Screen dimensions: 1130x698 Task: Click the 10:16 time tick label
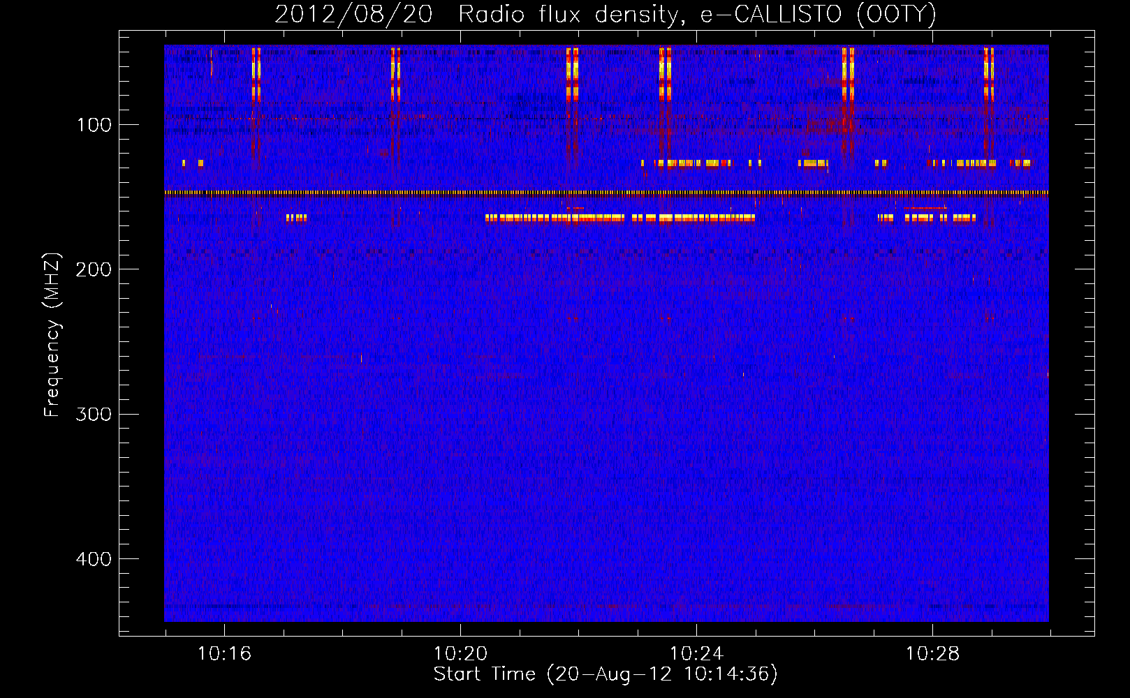tap(224, 654)
